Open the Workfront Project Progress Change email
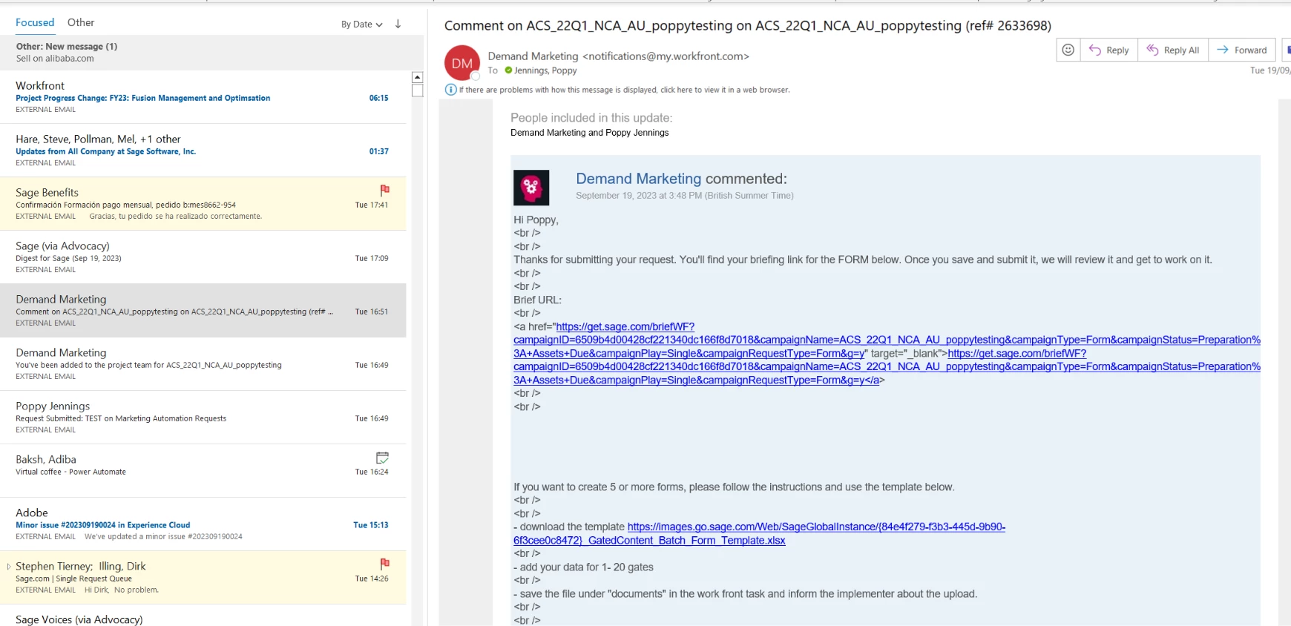 tap(203, 97)
